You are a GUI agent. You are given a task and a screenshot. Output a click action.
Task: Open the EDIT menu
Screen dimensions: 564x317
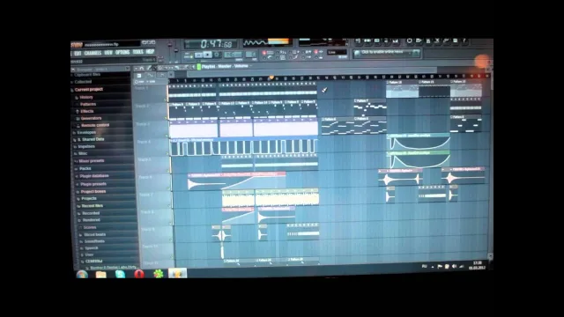tap(78, 54)
